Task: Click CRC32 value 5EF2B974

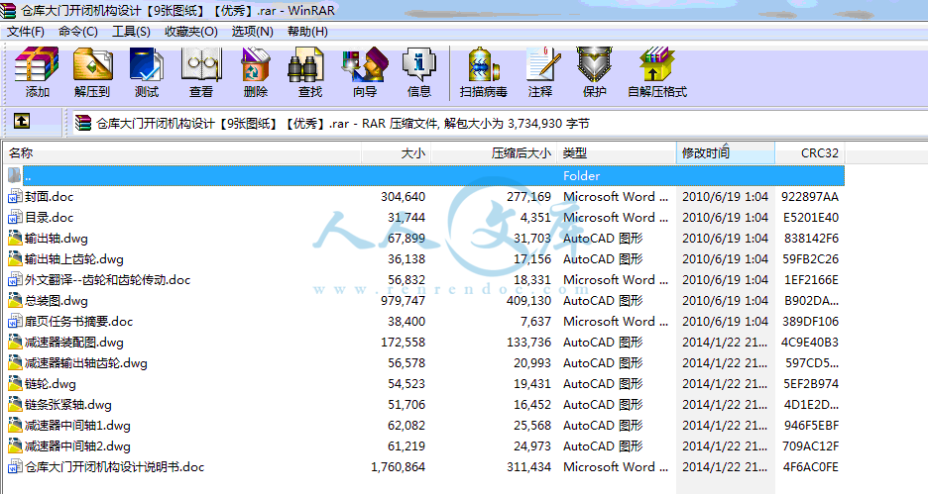Action: pyautogui.click(x=811, y=384)
